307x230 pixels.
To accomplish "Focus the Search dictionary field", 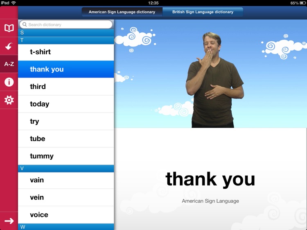I will (x=66, y=25).
